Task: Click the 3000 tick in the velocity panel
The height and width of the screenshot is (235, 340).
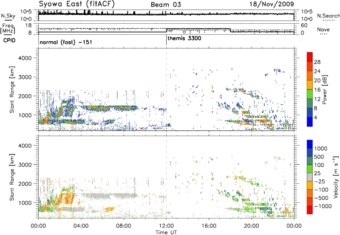Action: click(25, 165)
